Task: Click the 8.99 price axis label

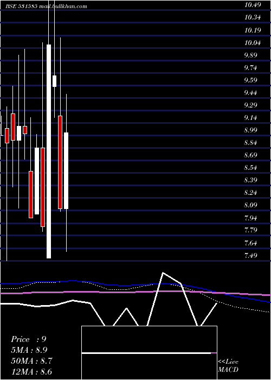Action: [250, 130]
